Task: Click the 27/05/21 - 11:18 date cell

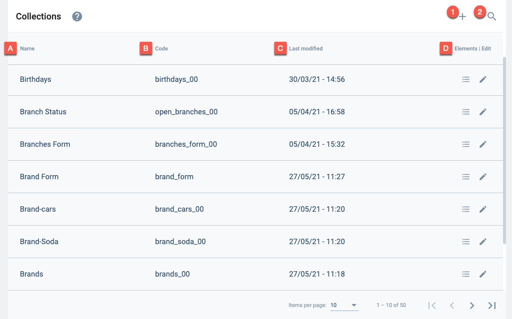Action: (x=316, y=274)
